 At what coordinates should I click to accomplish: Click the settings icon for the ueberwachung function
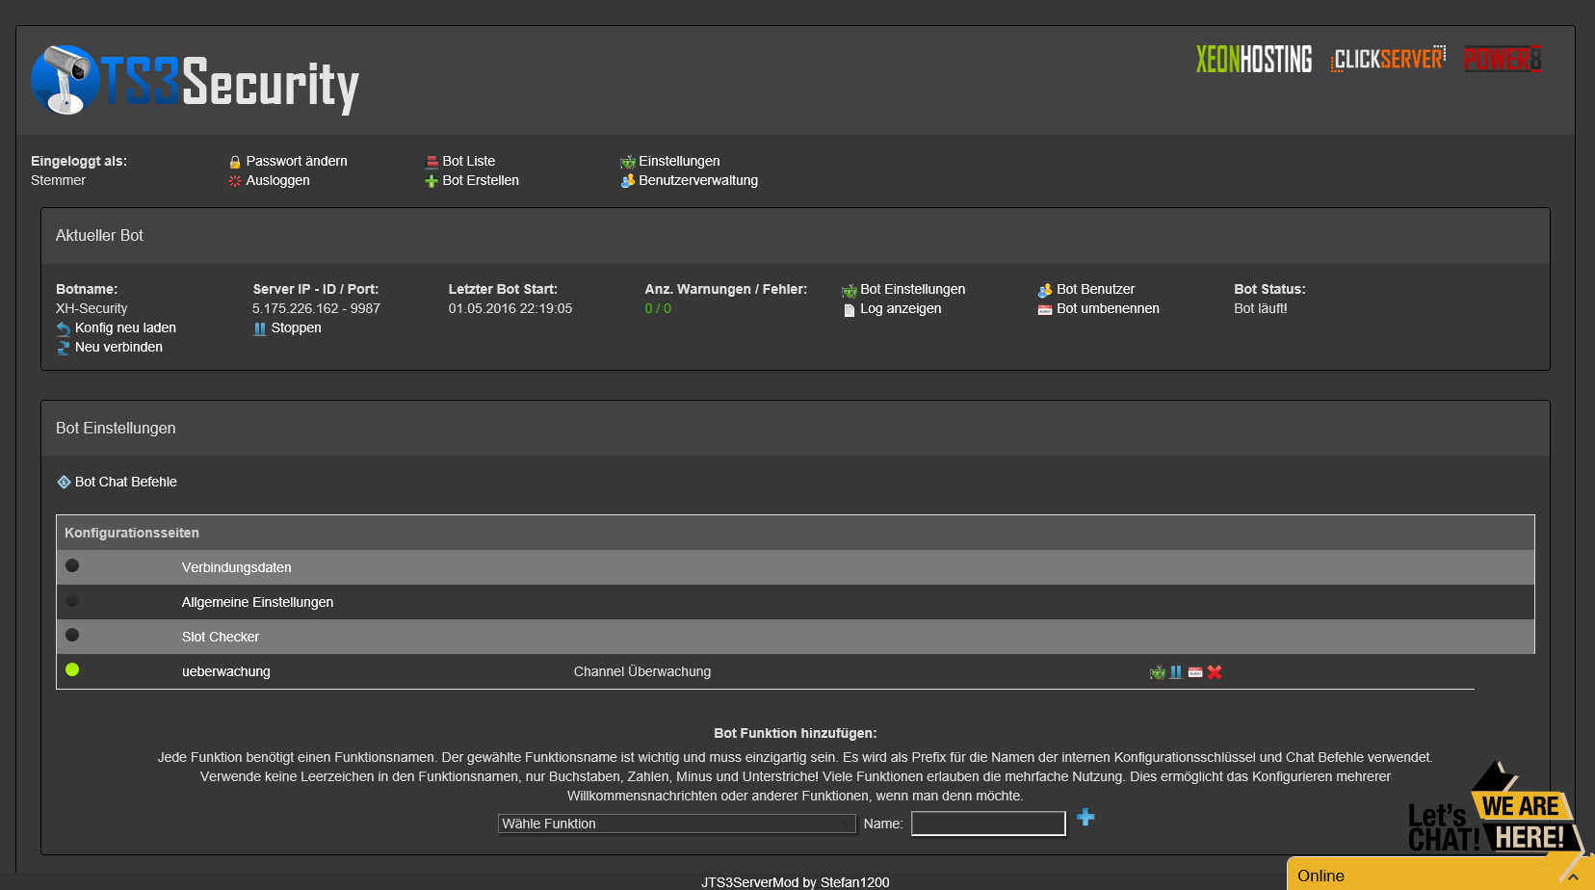pos(1157,672)
